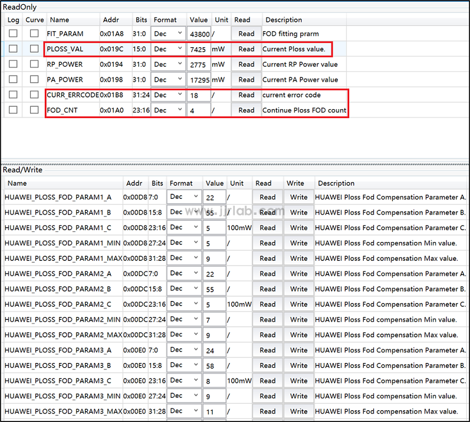The image size is (470, 422).
Task: Toggle Log checkbox for PA_POWER
Action: 13,79
